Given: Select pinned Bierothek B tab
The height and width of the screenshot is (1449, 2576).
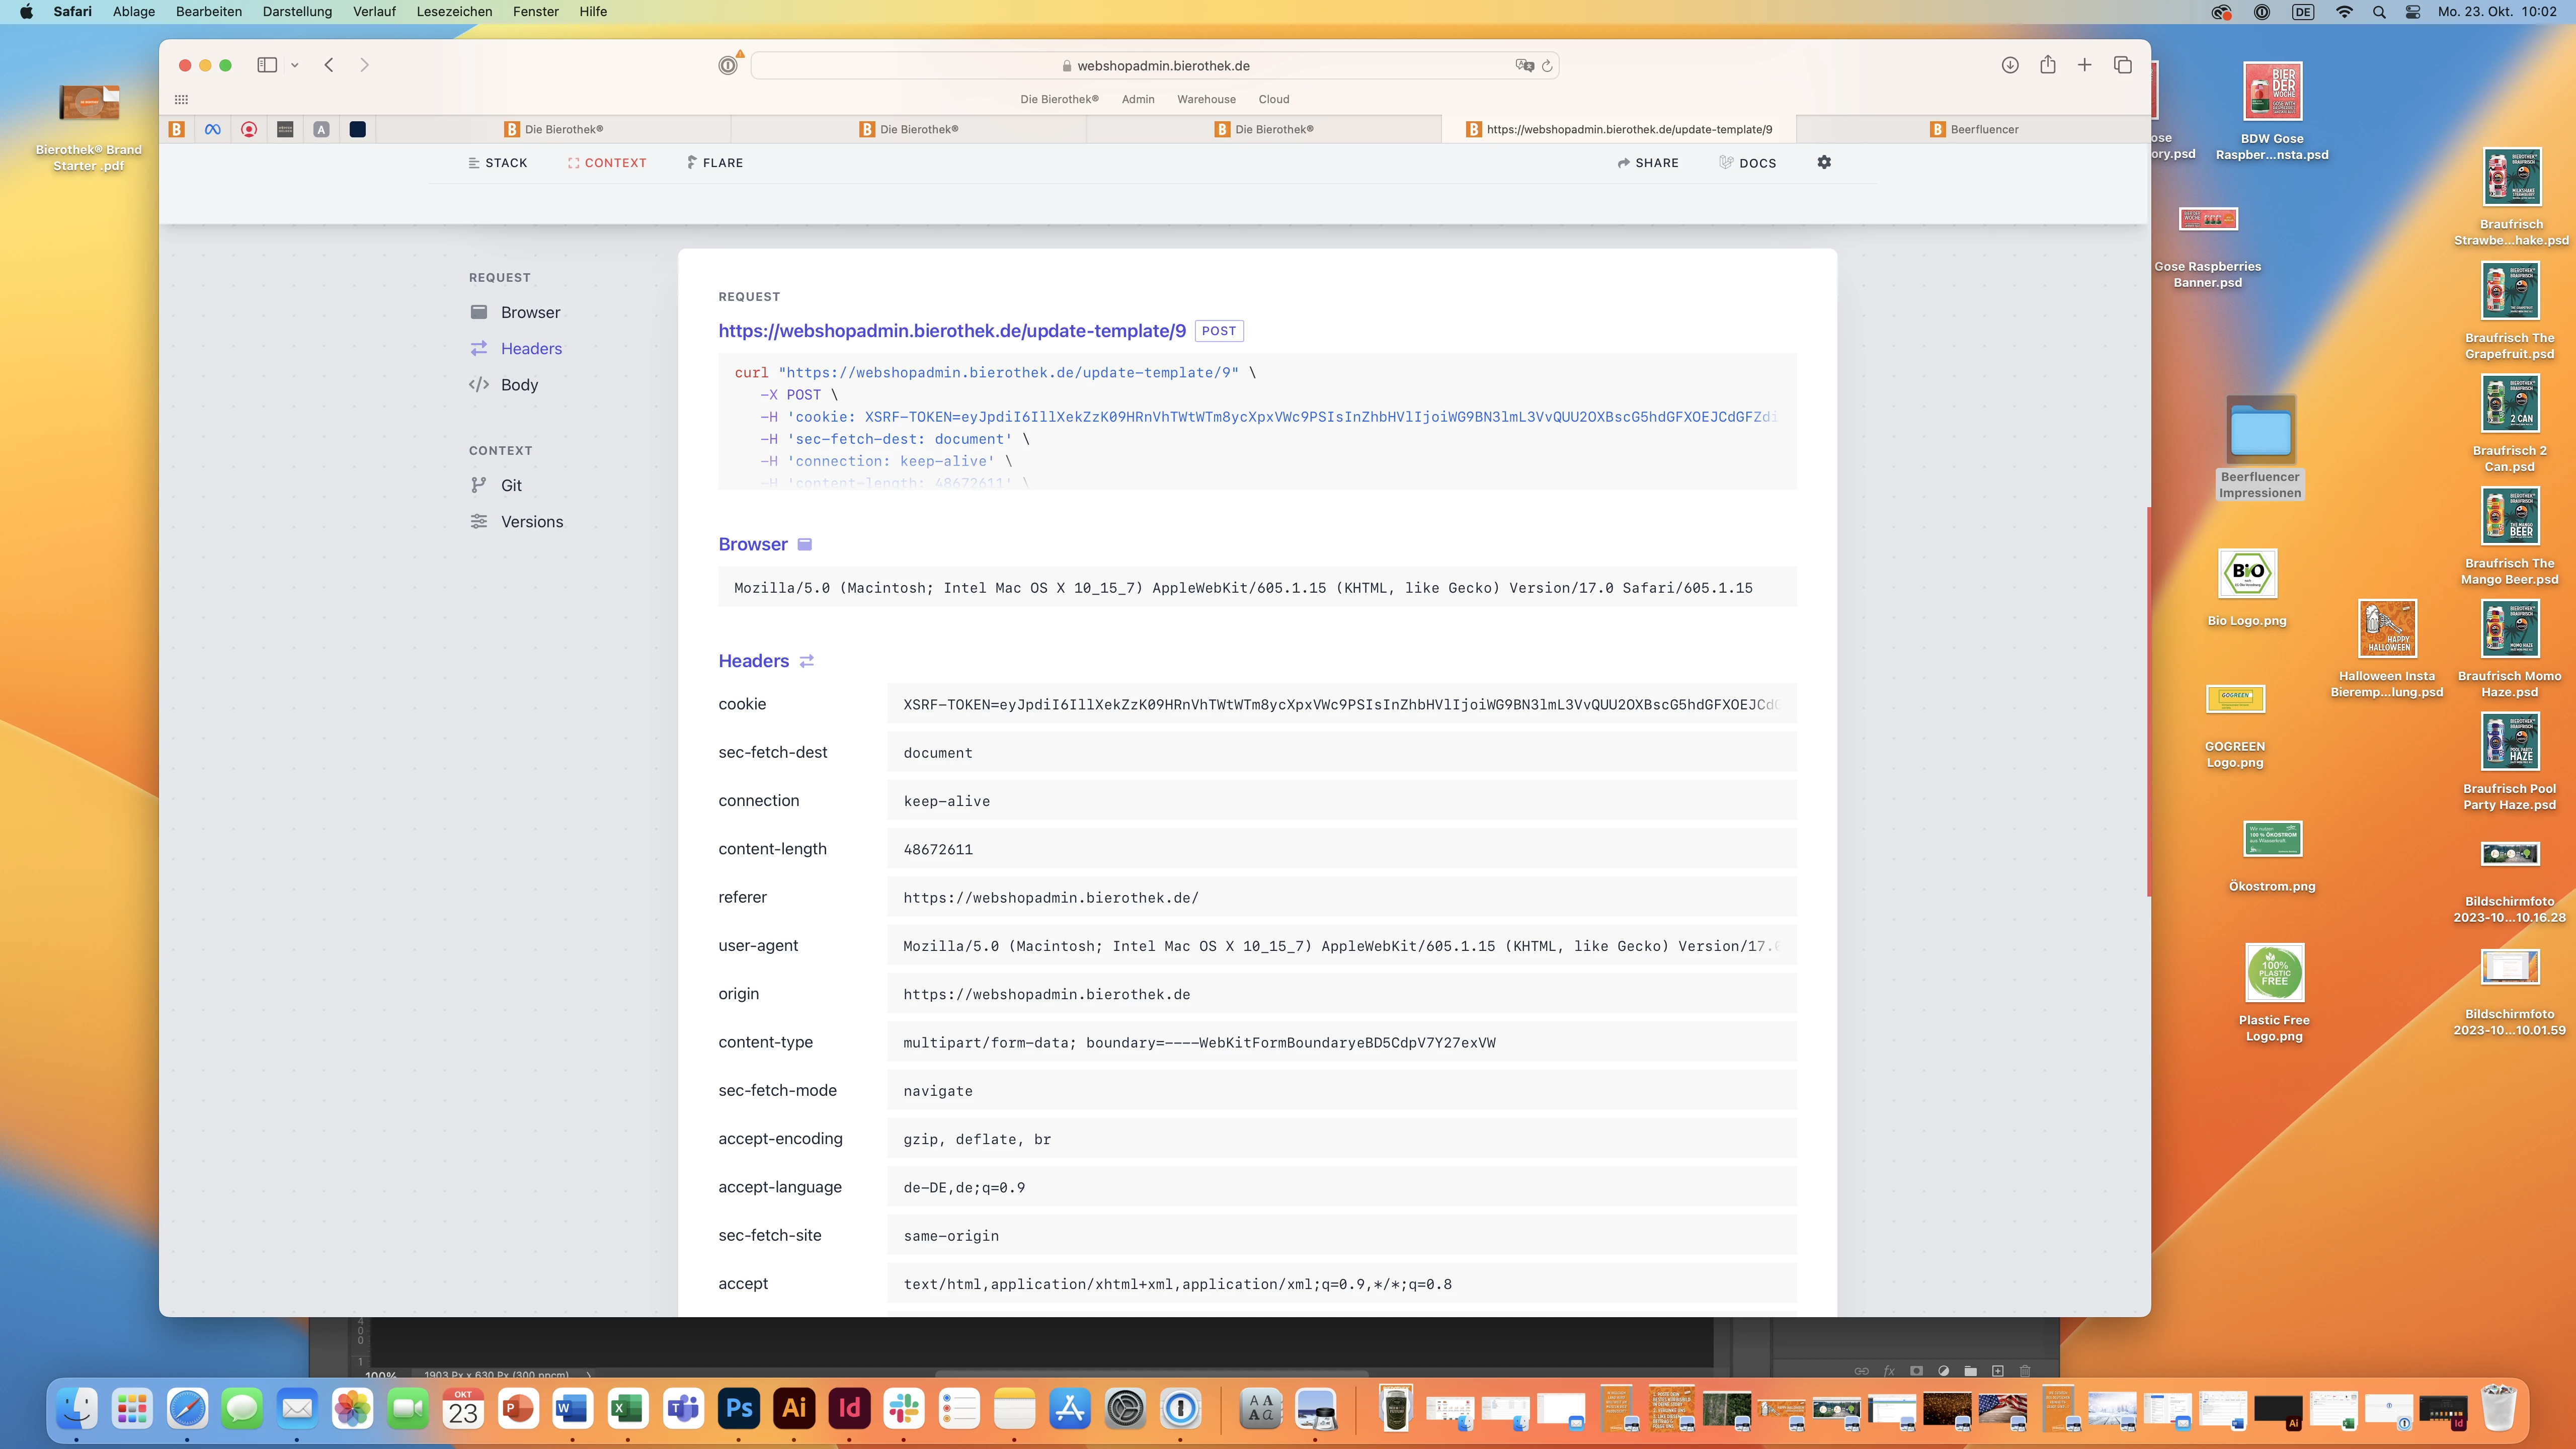Looking at the screenshot, I should (177, 129).
